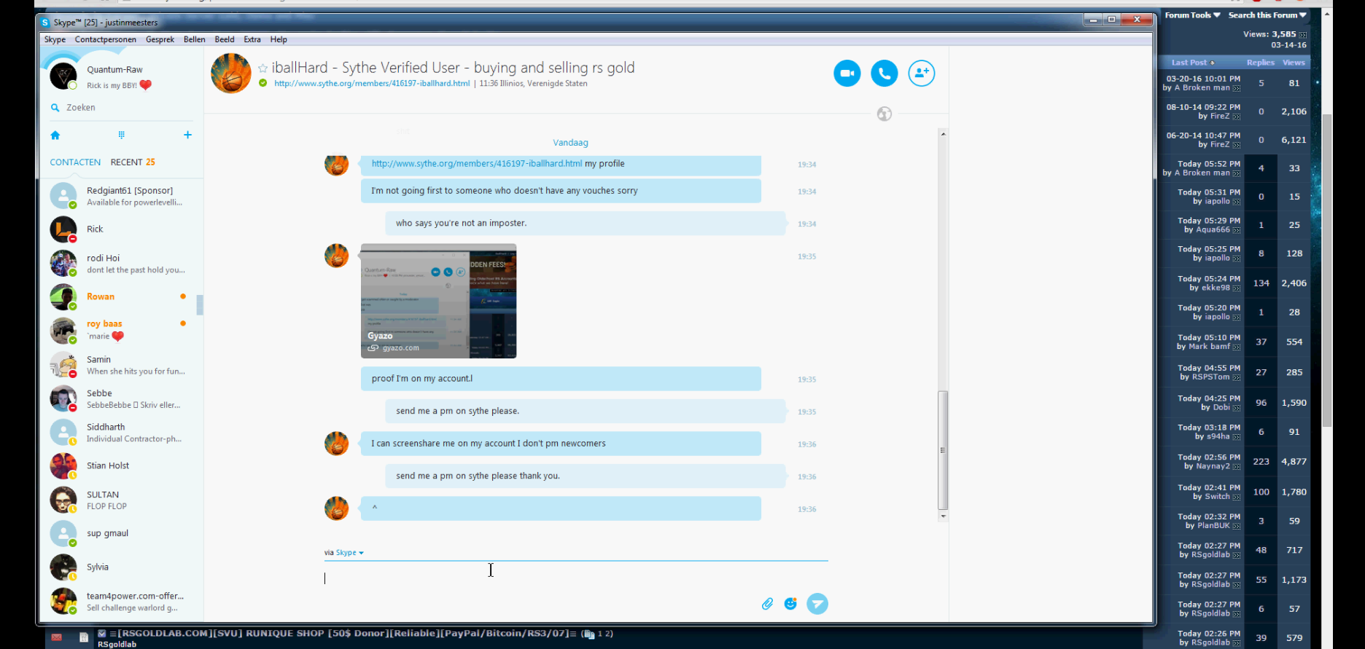Favorite iballHard with the star icon
The width and height of the screenshot is (1365, 649).
pos(262,68)
